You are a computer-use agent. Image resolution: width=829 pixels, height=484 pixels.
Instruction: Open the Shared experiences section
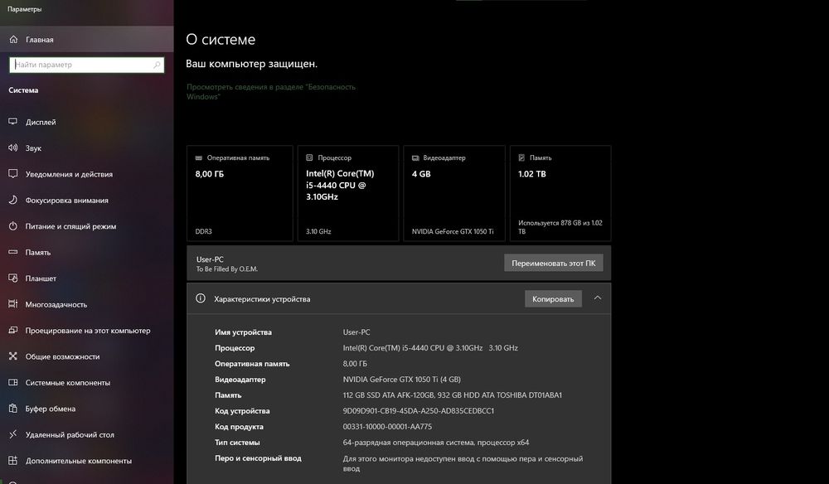(62, 356)
